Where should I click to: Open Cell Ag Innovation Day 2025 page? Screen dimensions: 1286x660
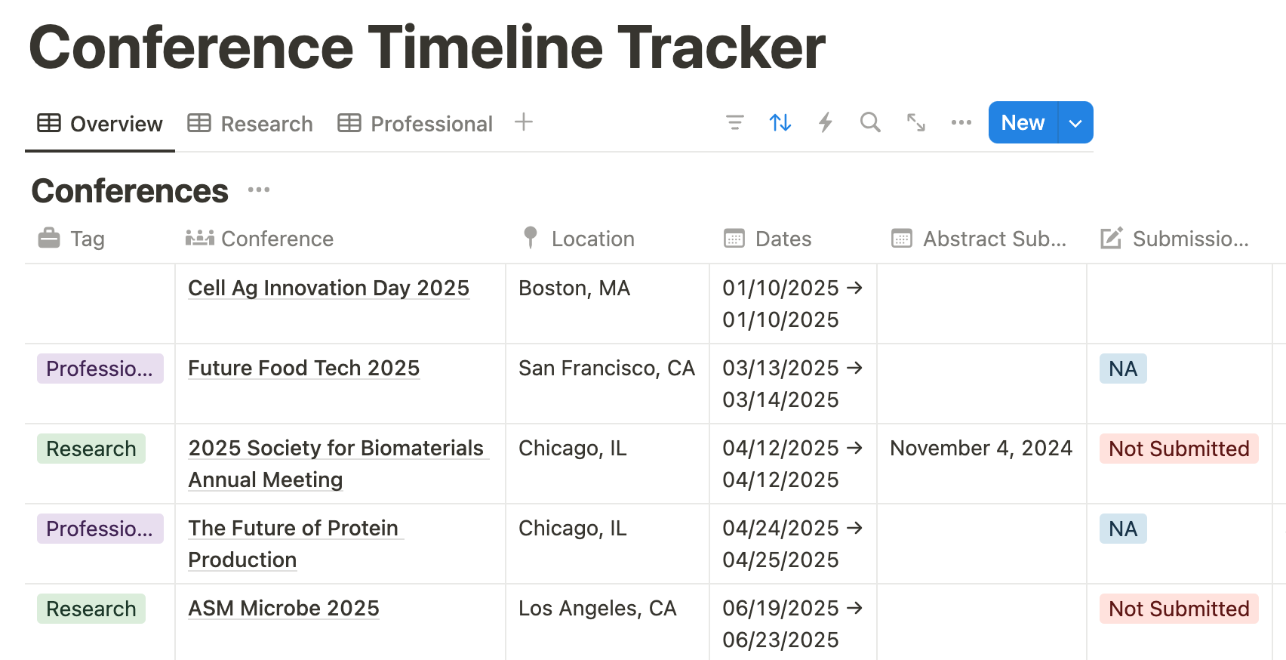[x=328, y=288]
